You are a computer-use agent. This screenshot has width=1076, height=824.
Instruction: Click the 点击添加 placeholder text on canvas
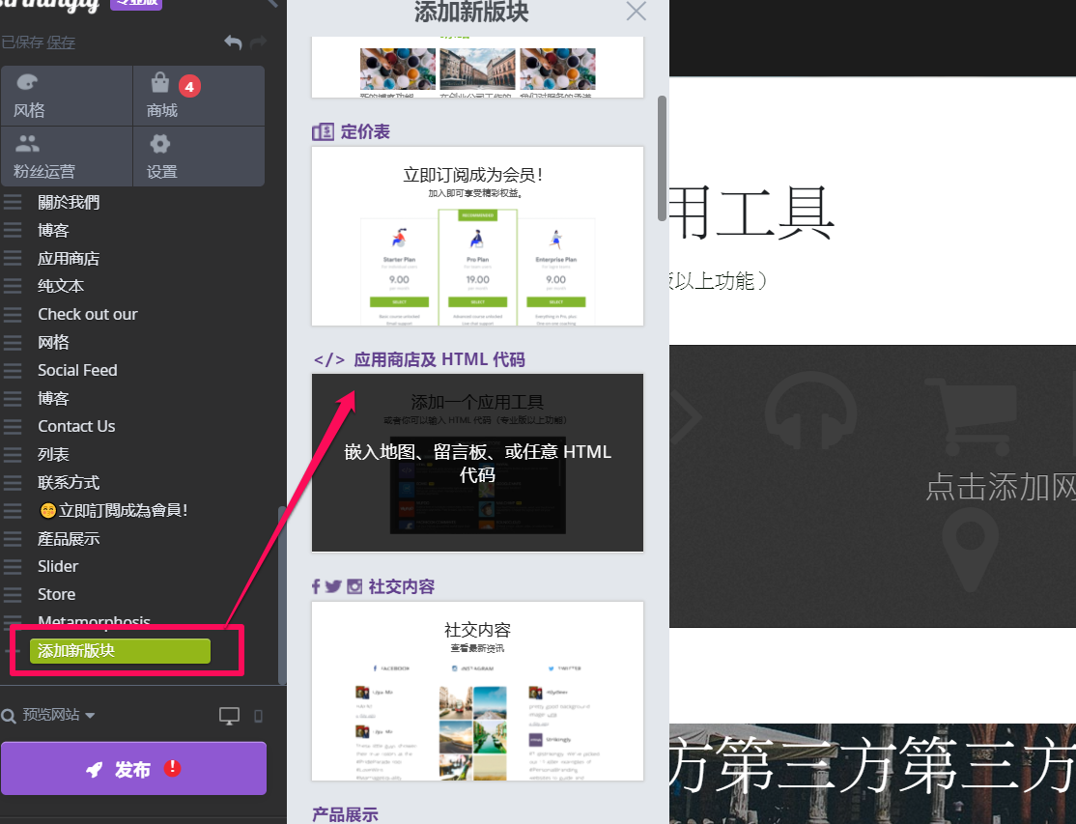1001,487
